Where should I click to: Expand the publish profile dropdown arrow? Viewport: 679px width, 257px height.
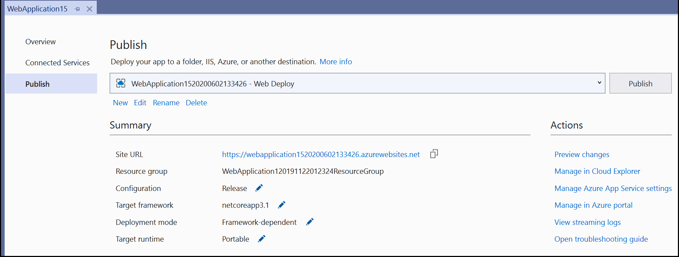599,83
